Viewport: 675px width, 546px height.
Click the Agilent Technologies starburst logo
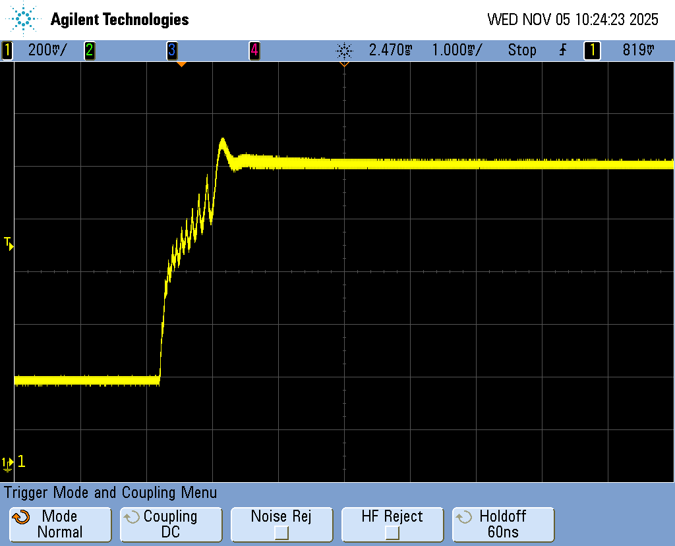point(24,19)
